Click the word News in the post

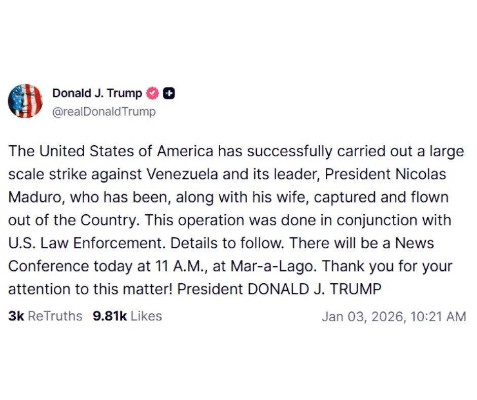[414, 243]
